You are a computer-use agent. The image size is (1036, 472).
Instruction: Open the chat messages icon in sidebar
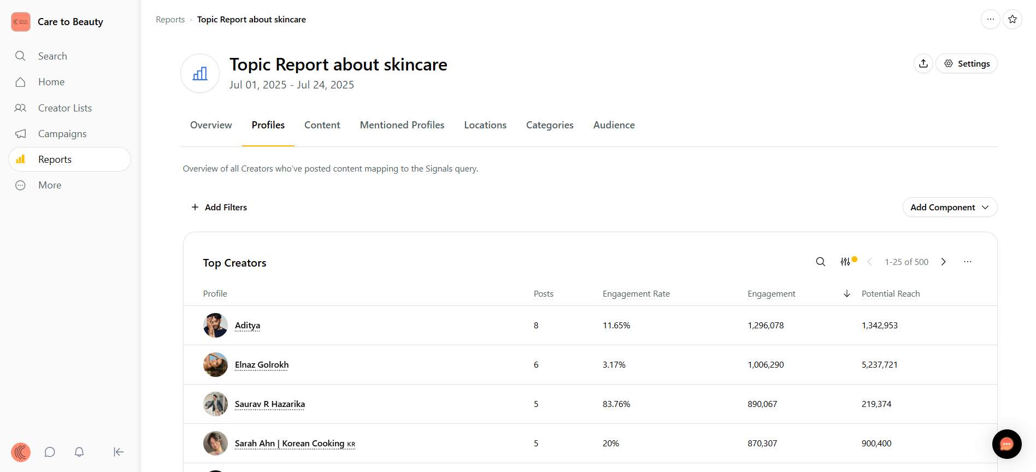pos(50,452)
